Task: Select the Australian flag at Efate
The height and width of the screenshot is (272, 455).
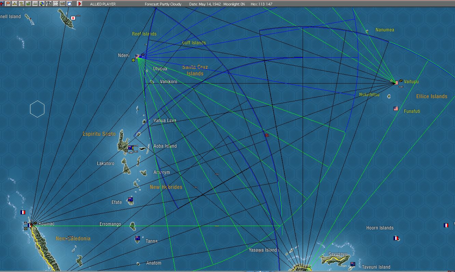Action: (130, 199)
